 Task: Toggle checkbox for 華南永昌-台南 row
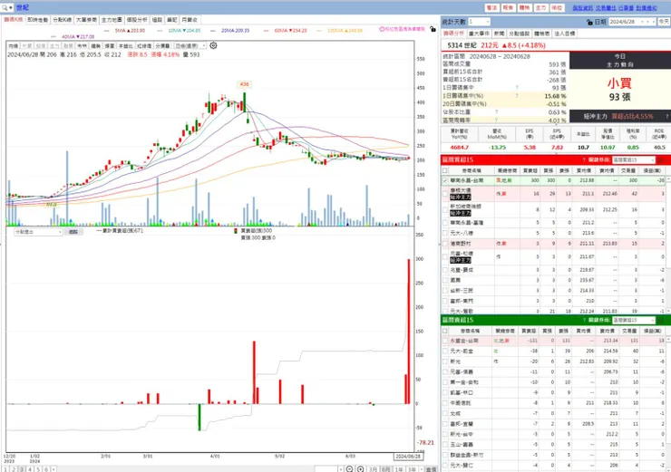point(445,181)
